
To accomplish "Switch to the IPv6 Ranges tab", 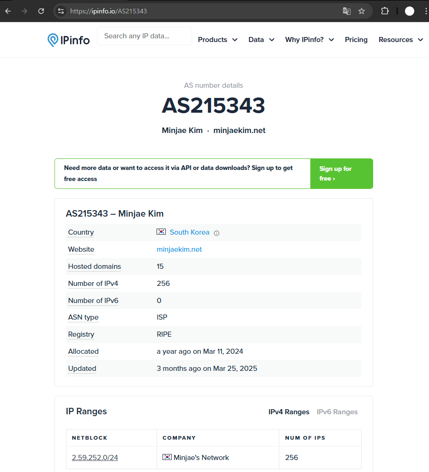I will coord(337,412).
